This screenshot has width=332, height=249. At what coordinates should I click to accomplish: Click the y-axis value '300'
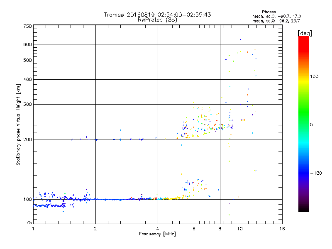coord(27,105)
